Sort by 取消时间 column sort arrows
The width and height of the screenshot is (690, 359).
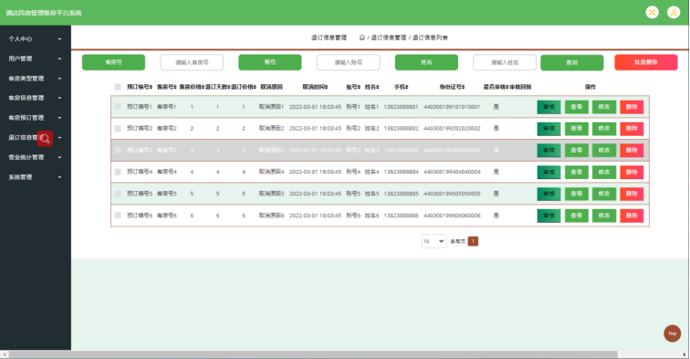(327, 87)
